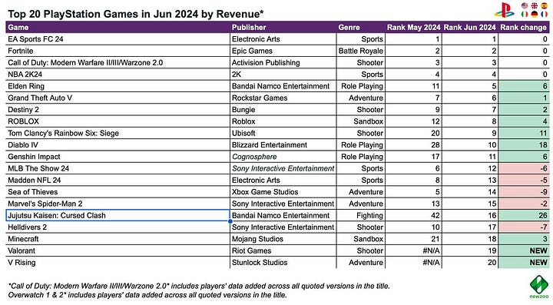Select the 2K publisher cell

coord(283,75)
